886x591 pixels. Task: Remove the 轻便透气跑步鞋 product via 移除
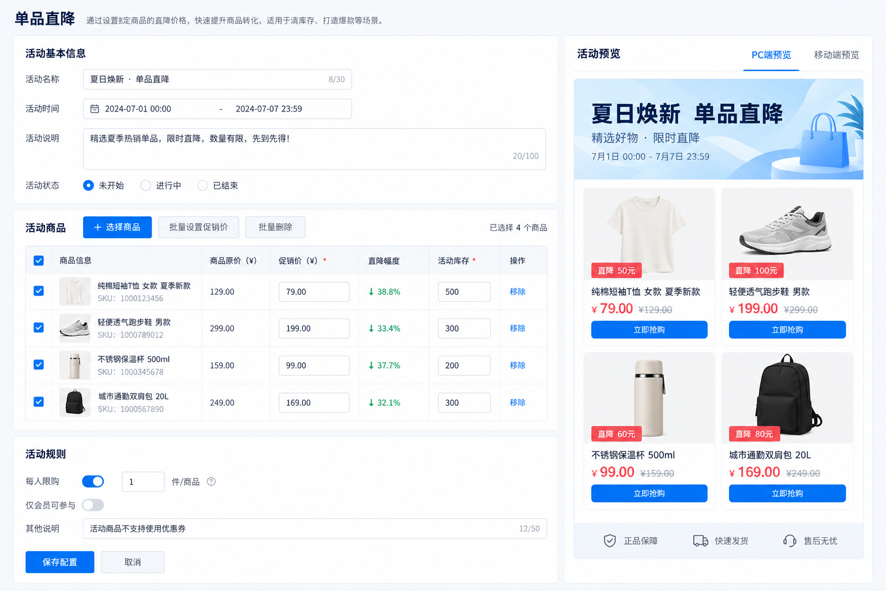pos(517,328)
